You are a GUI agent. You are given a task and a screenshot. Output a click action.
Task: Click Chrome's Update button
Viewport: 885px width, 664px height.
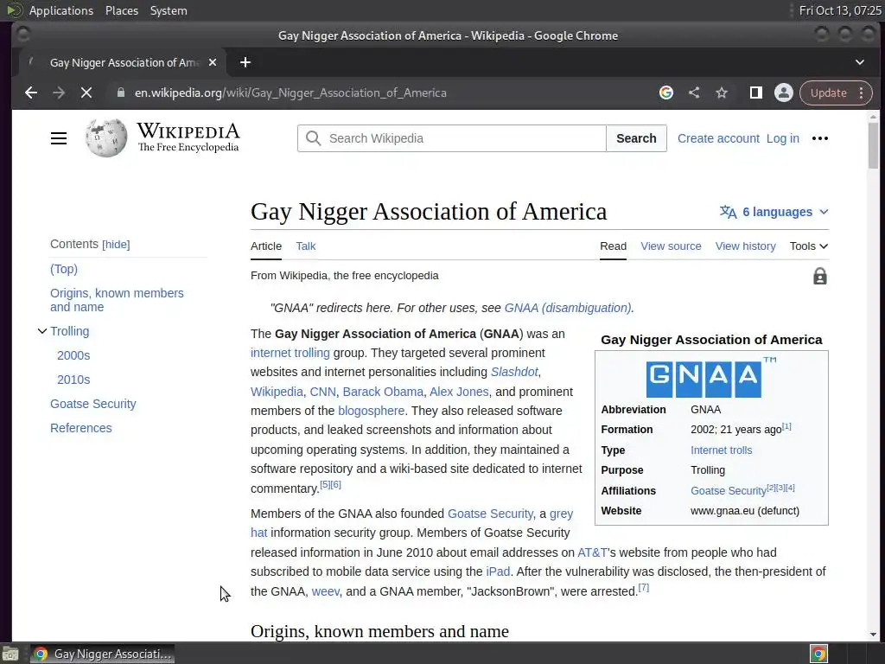pyautogui.click(x=829, y=93)
